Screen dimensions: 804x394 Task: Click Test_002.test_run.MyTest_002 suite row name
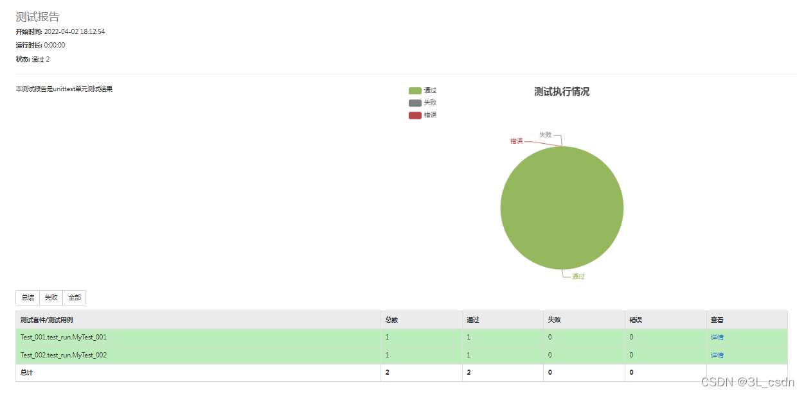click(64, 355)
